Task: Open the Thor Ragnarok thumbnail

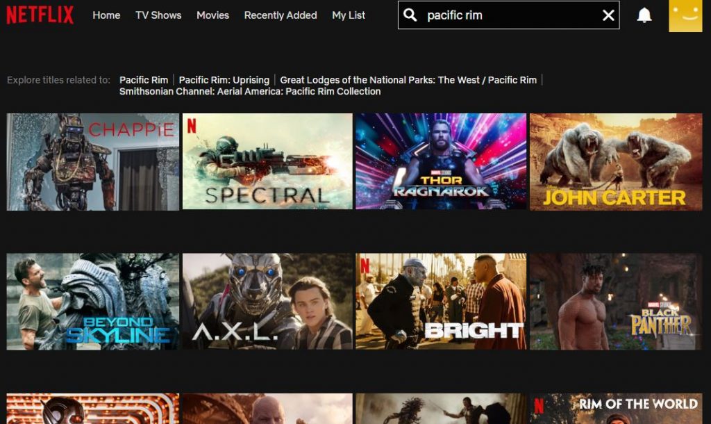Action: coord(441,162)
